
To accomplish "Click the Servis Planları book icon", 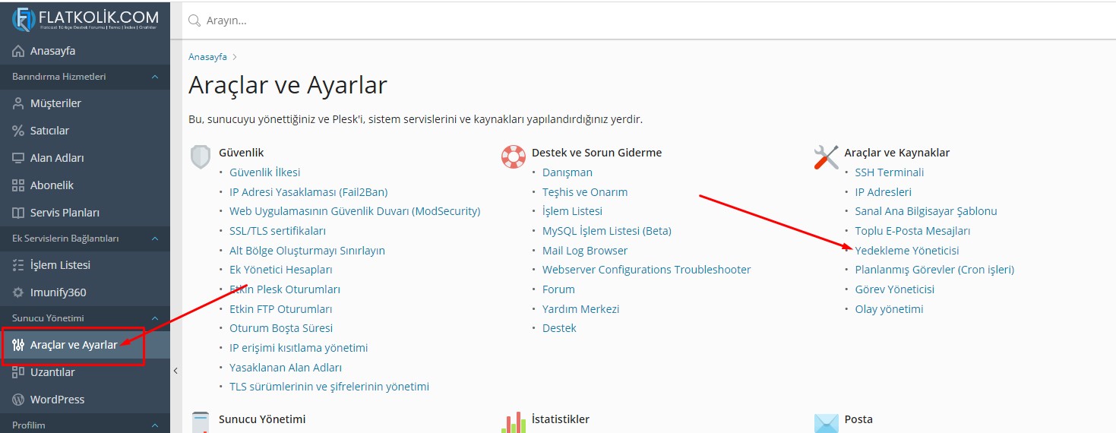I will (18, 213).
